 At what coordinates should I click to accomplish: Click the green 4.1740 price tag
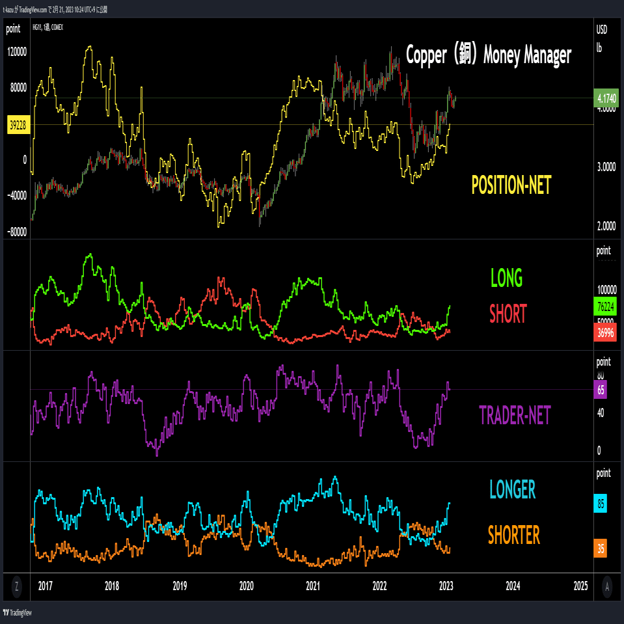click(606, 98)
